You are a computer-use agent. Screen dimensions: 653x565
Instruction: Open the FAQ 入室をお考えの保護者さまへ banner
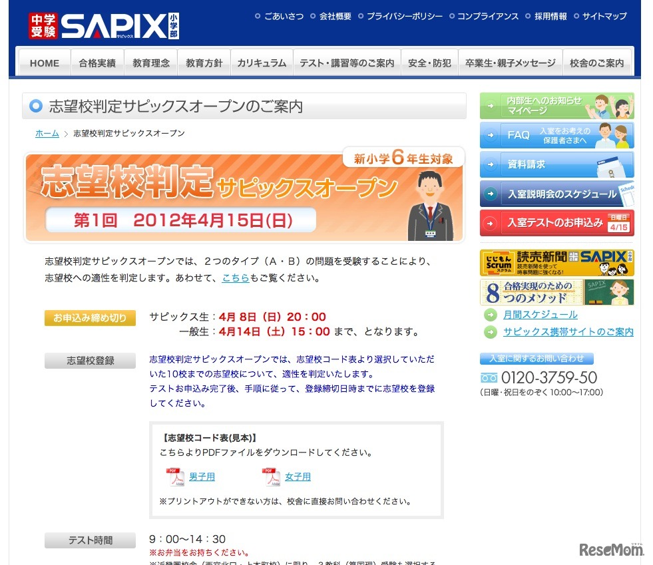pos(556,135)
